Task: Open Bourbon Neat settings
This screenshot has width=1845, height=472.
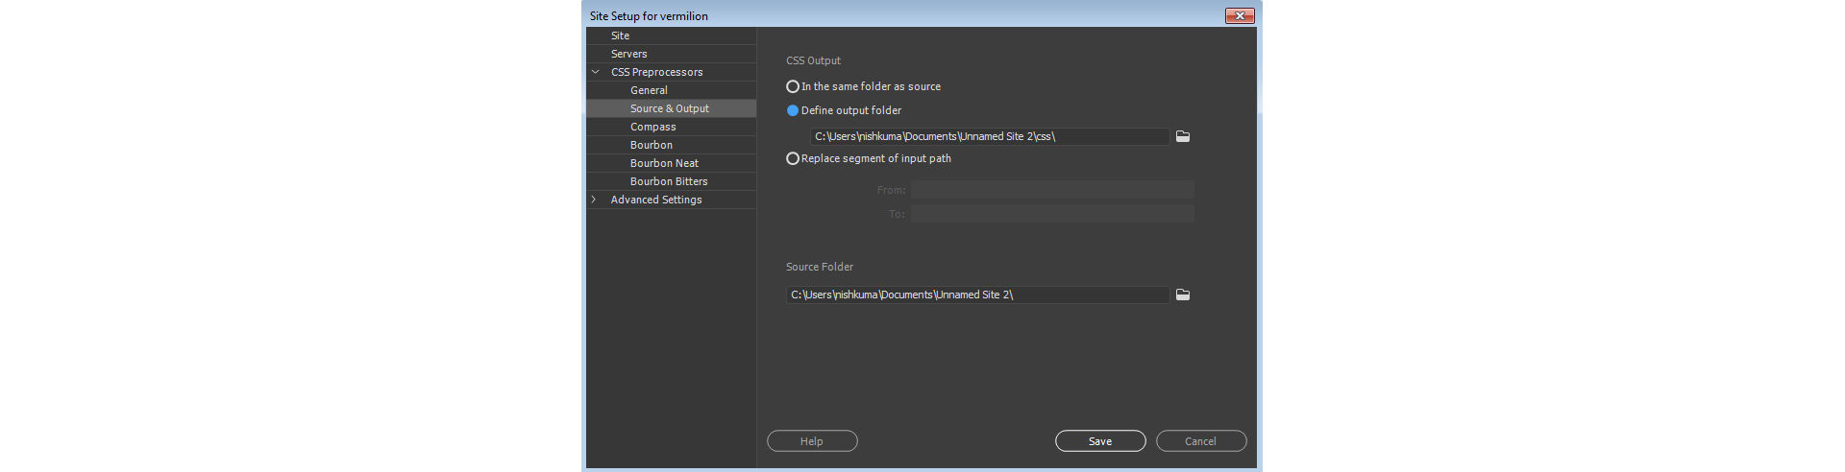Action: coord(664,163)
